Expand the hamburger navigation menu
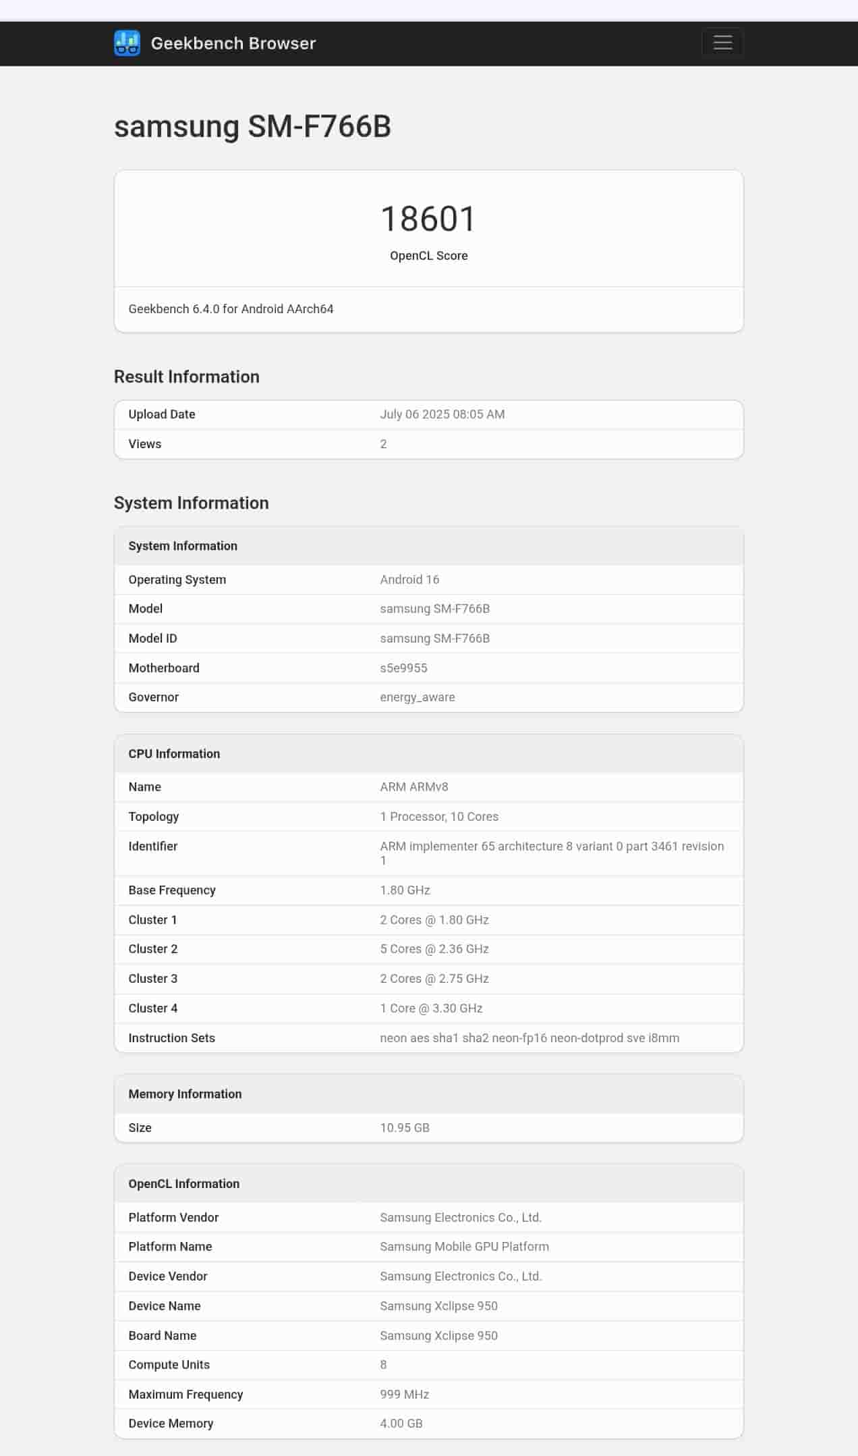 (722, 43)
